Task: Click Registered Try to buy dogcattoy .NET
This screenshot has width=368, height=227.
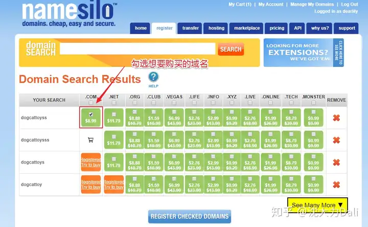Action: (x=114, y=185)
